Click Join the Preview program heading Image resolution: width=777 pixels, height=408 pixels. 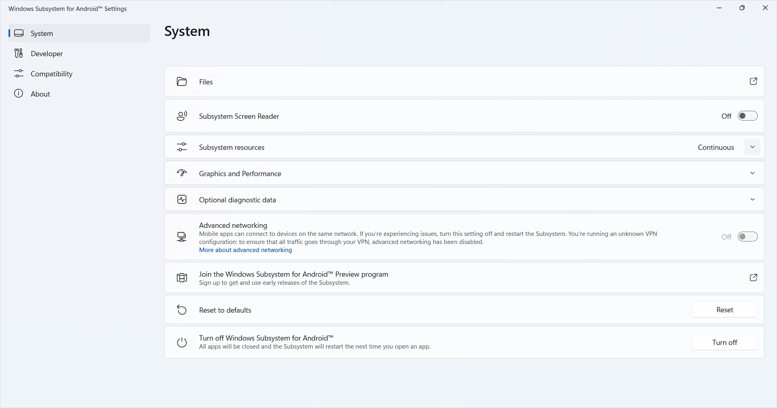tap(294, 274)
